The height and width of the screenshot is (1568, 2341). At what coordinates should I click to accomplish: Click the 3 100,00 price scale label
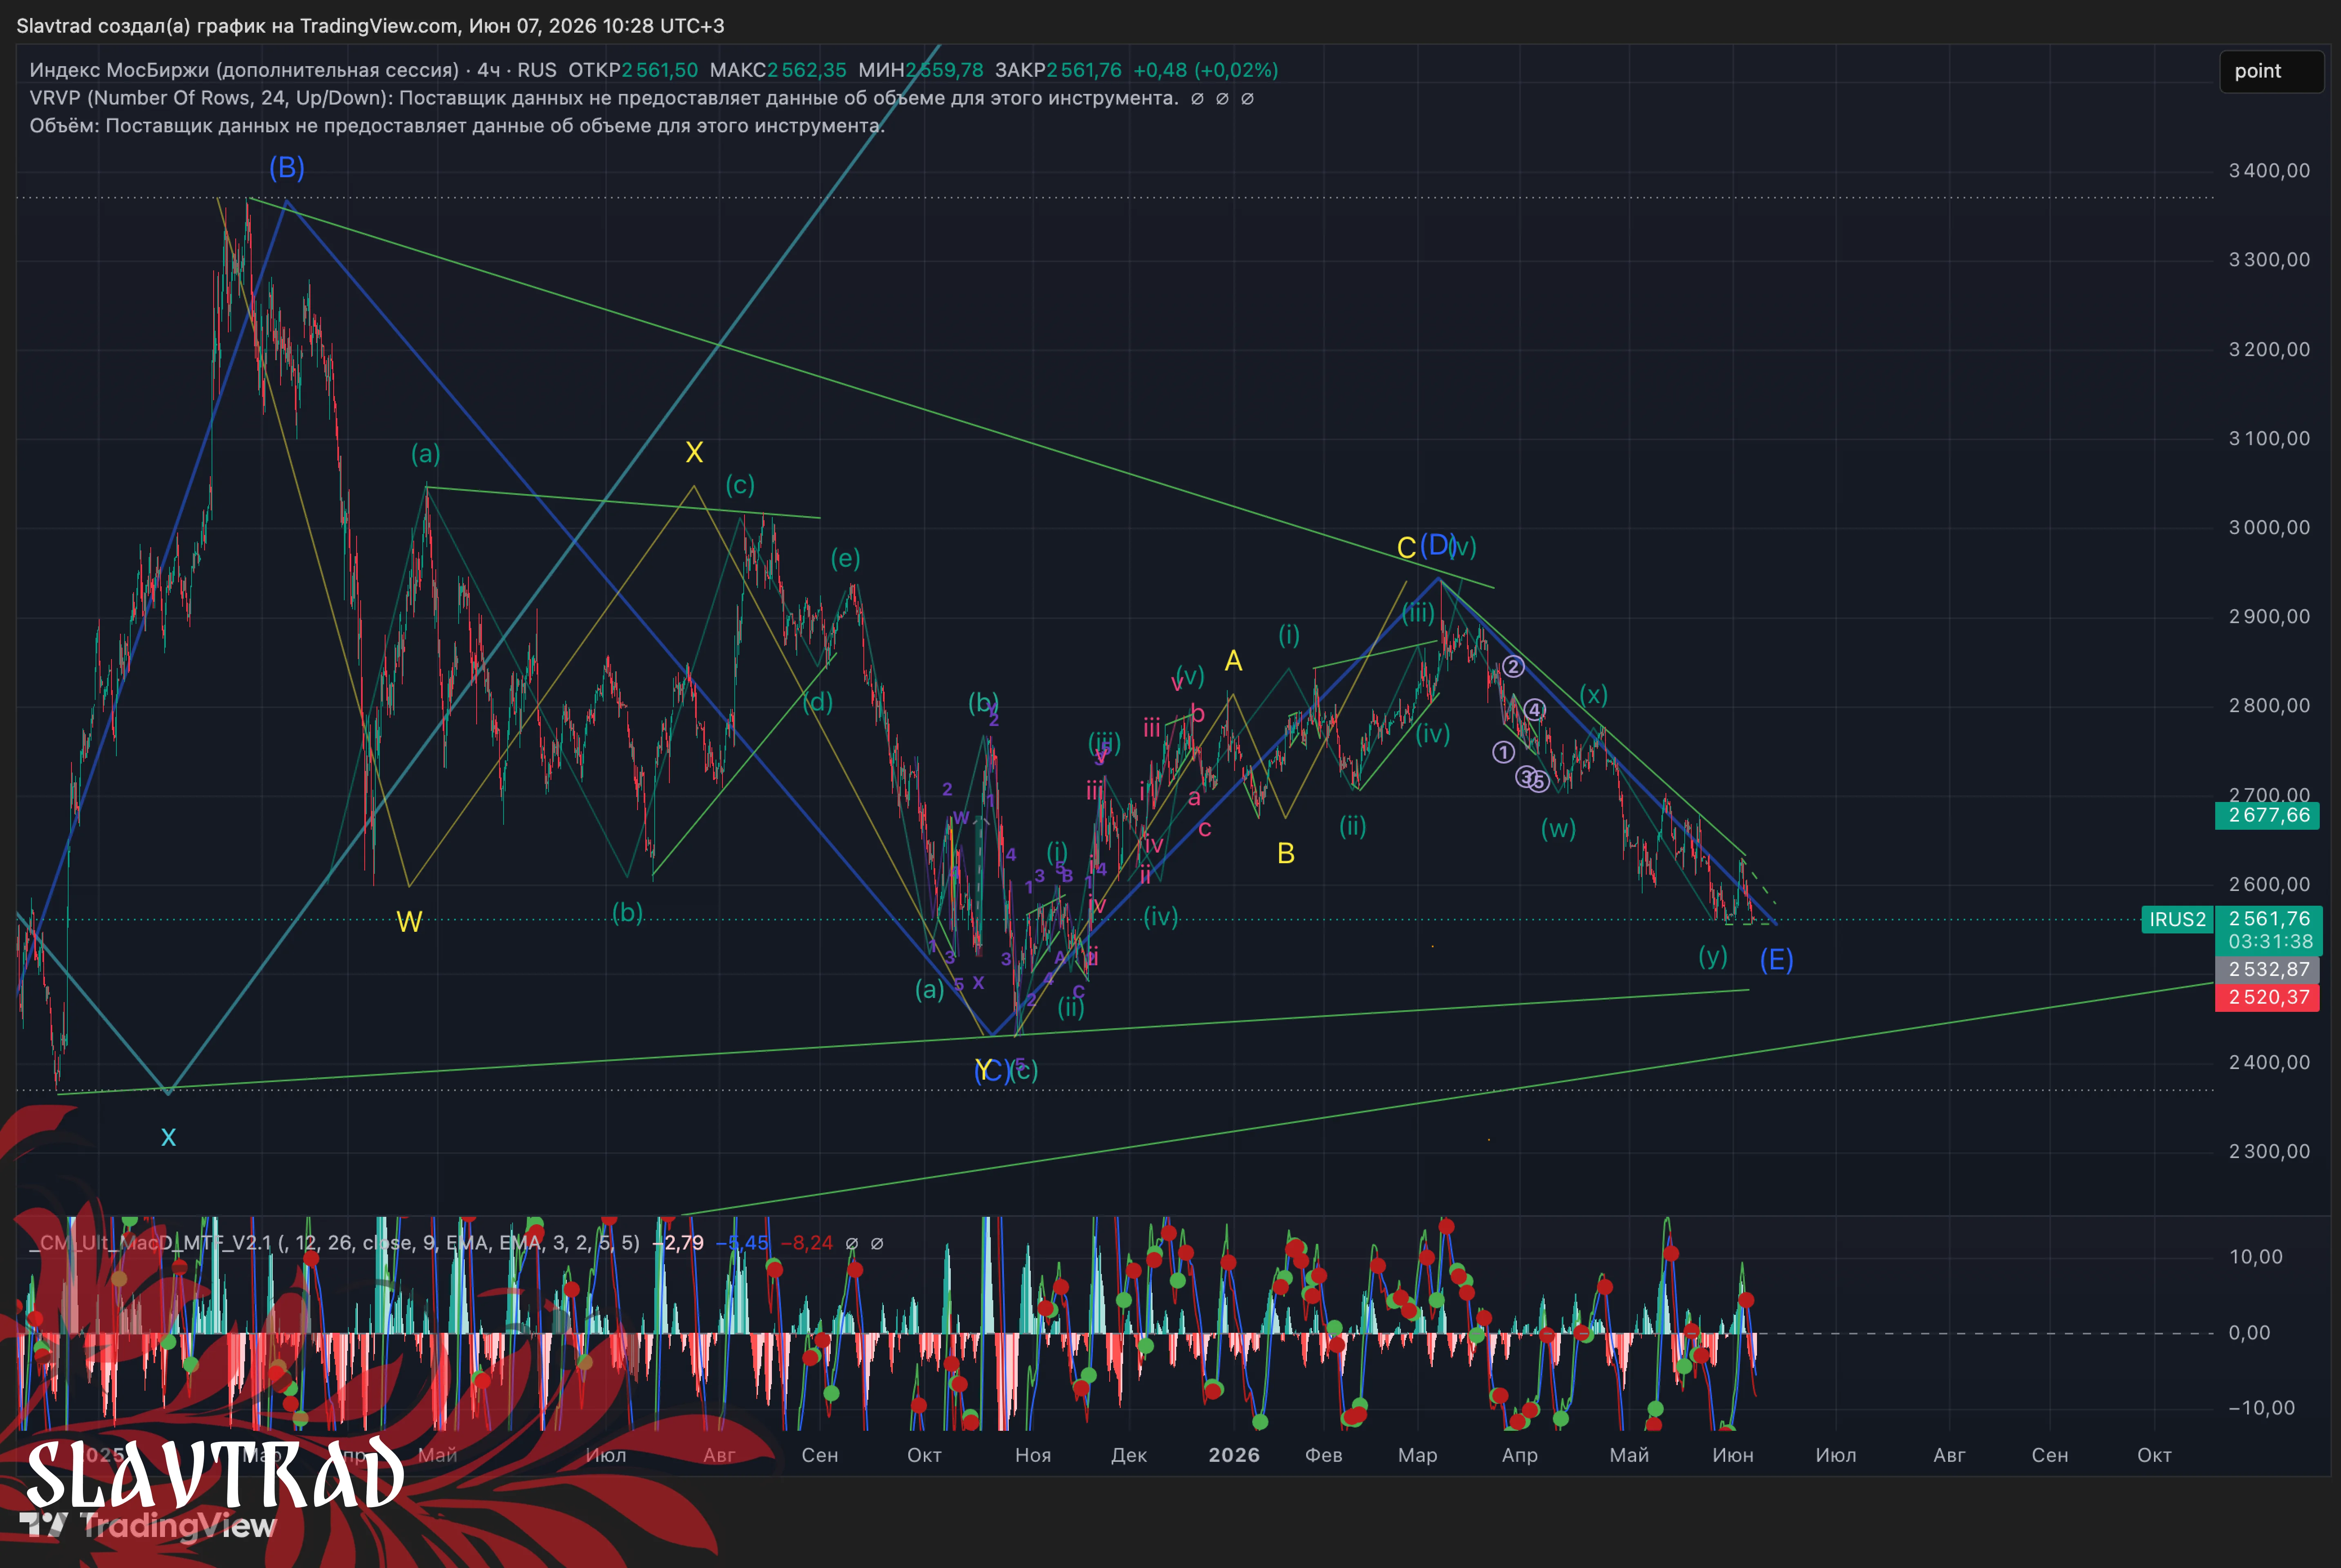(x=2269, y=439)
